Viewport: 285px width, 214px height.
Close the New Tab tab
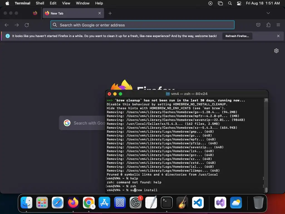point(100,13)
